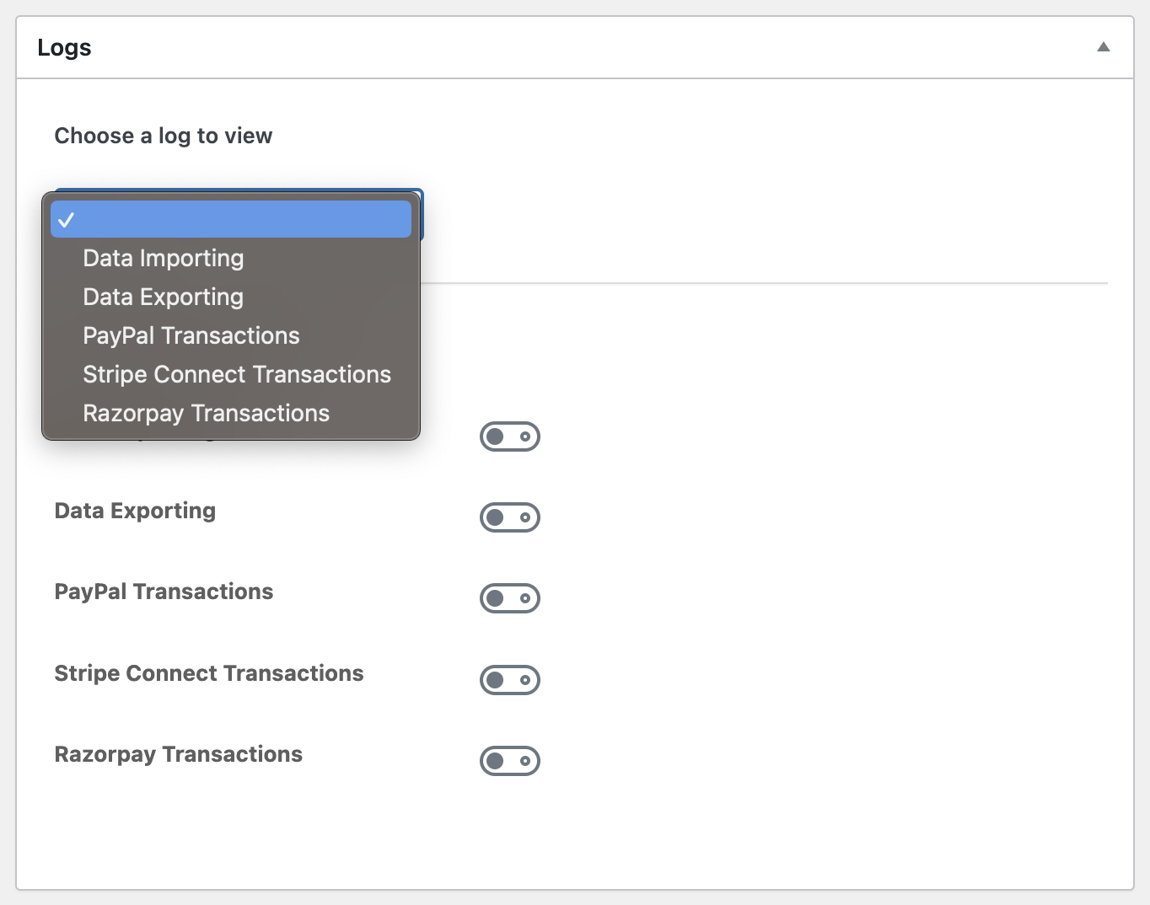1150x905 pixels.
Task: Click the Razorpay Transactions setting label
Action: pyautogui.click(x=179, y=755)
